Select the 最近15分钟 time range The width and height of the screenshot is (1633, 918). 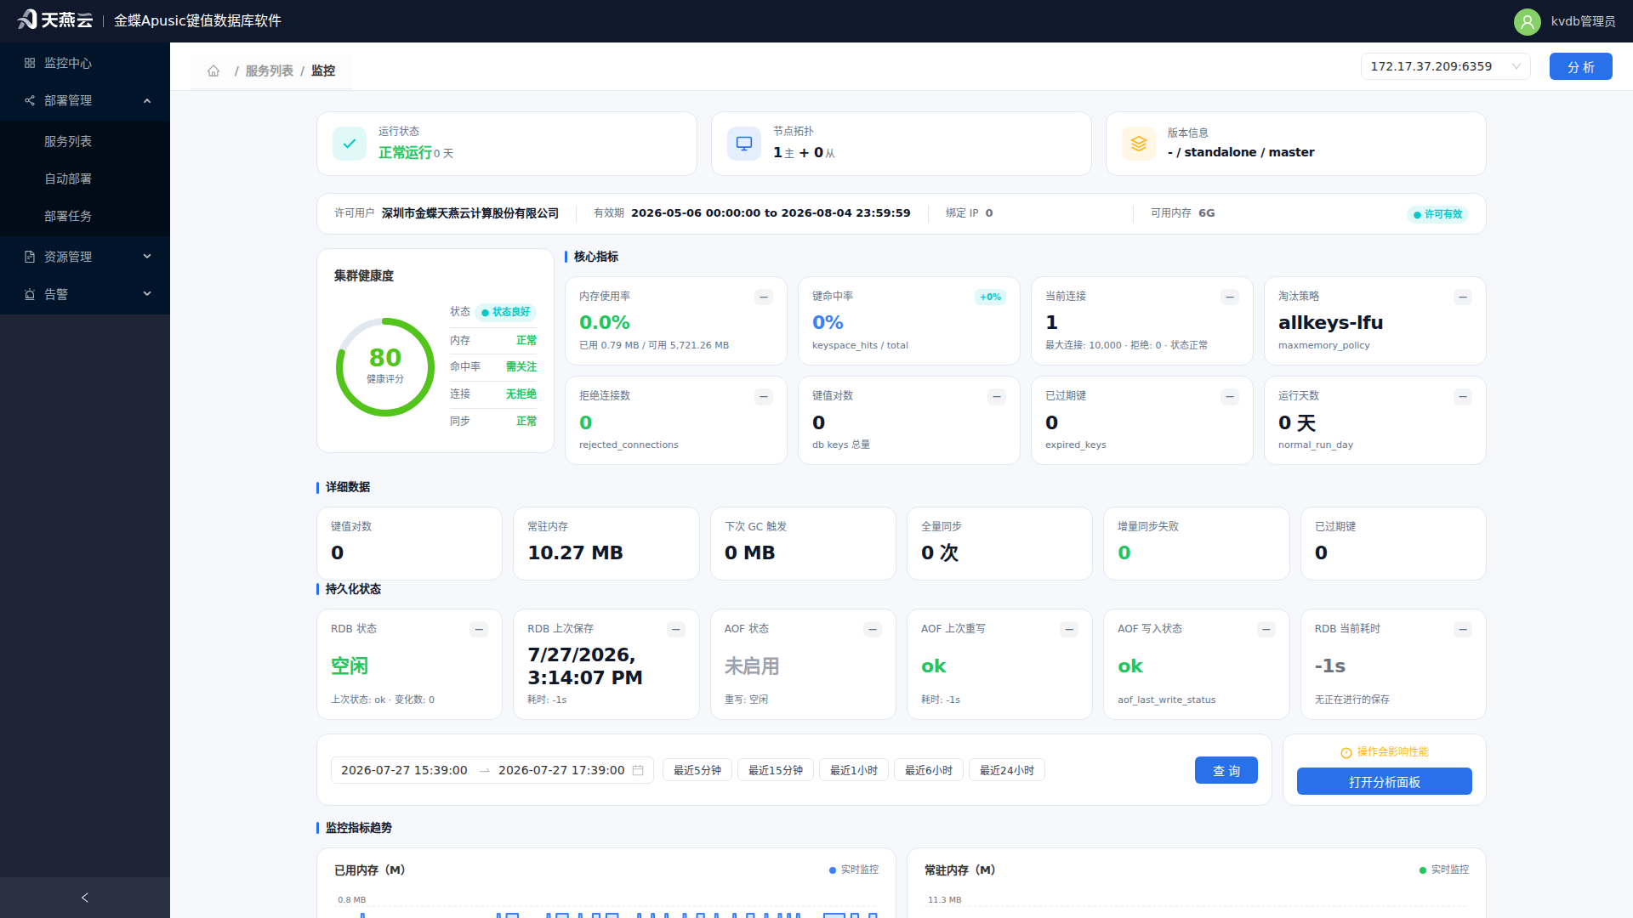[x=776, y=770]
